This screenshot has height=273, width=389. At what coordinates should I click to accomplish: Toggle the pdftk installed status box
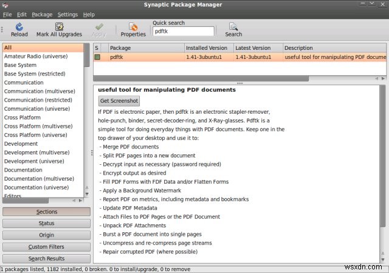(x=97, y=57)
